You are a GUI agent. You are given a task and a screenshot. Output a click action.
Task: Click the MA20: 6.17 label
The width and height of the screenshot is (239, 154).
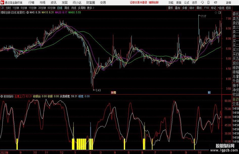(61, 12)
